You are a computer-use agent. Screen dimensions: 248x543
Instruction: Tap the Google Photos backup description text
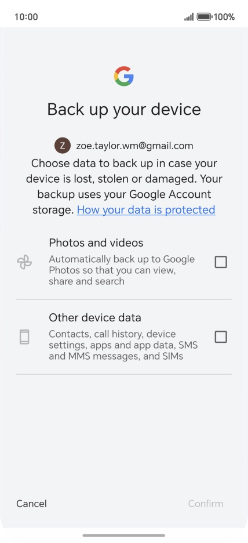tap(122, 270)
